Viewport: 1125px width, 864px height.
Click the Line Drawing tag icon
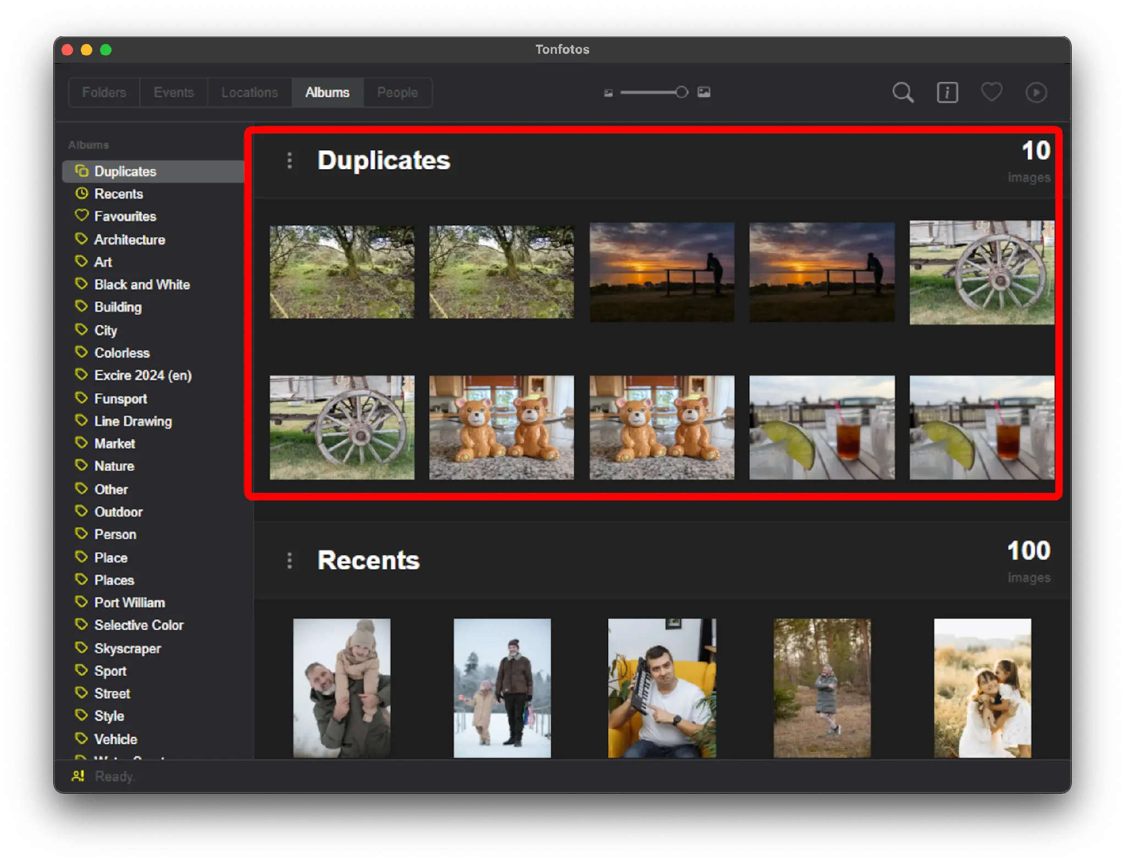point(81,420)
